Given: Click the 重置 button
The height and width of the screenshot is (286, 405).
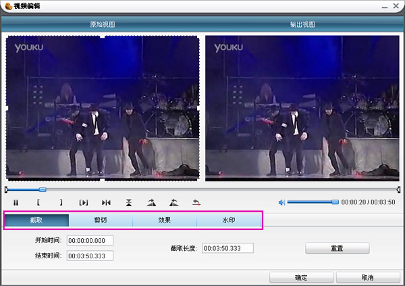Looking at the screenshot, I should [x=337, y=248].
